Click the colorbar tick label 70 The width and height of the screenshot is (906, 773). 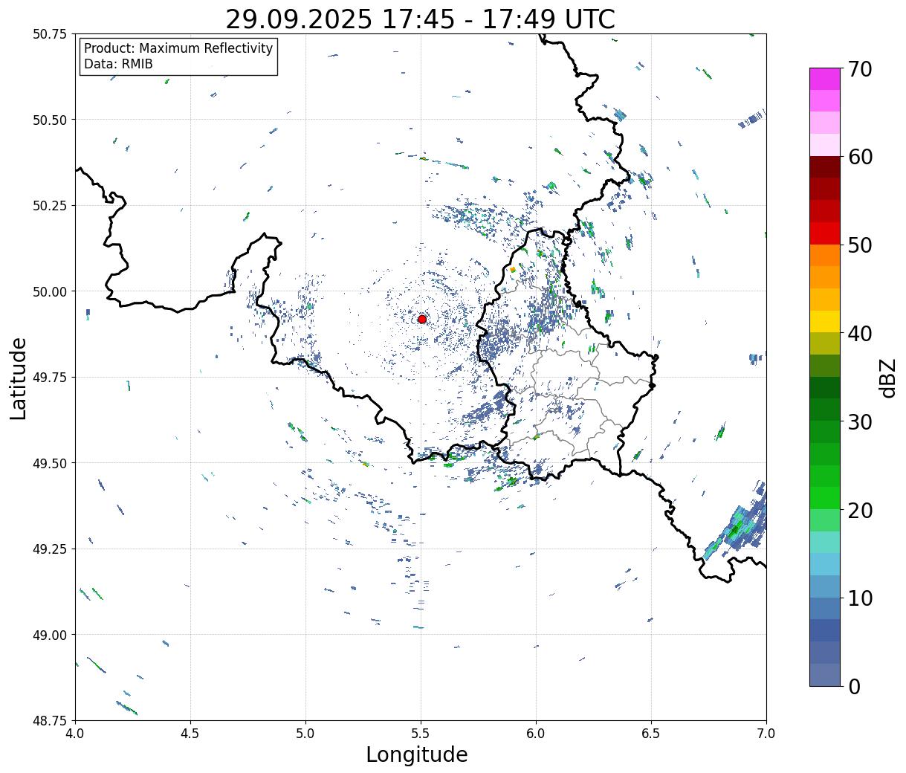click(x=859, y=69)
